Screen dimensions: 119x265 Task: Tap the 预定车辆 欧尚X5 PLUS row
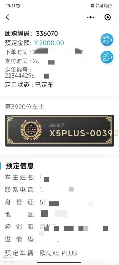tap(41, 253)
